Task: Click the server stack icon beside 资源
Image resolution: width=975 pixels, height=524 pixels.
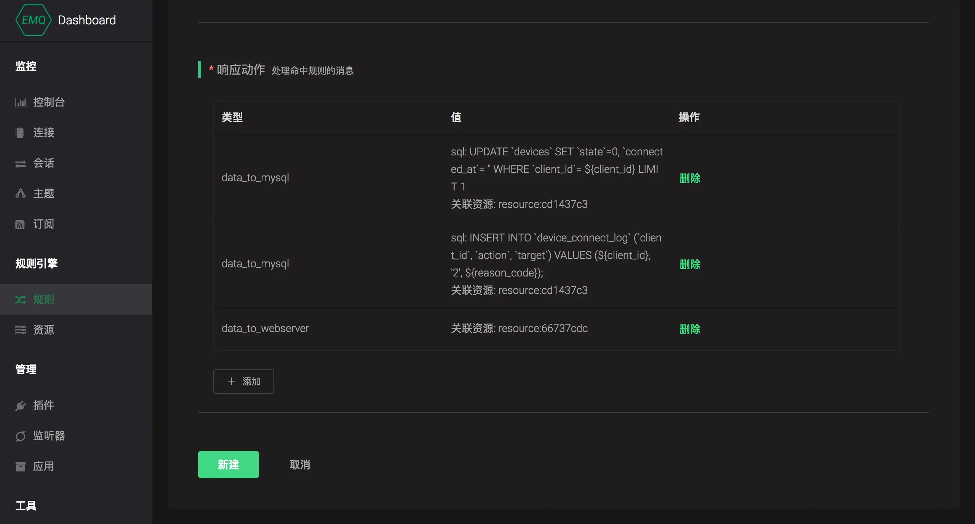Action: pos(21,330)
